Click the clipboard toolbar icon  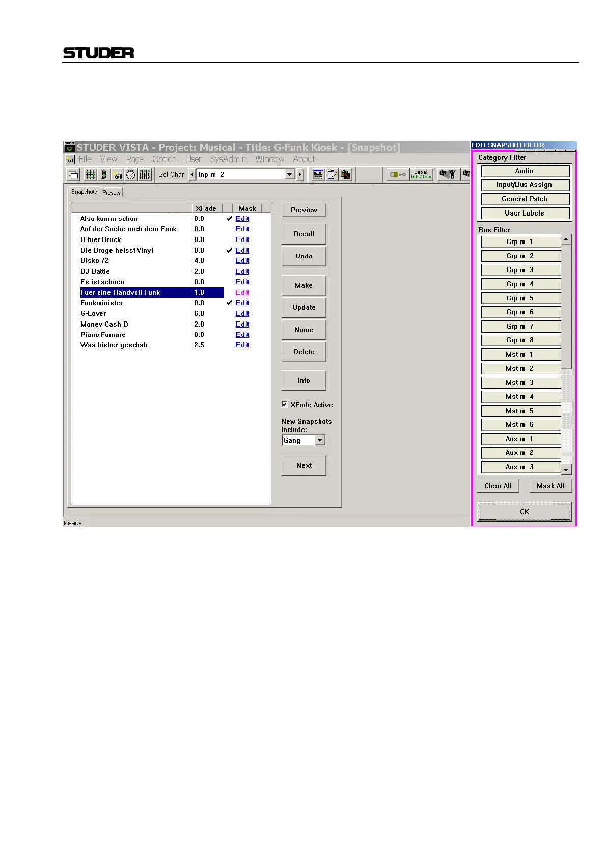click(x=346, y=175)
